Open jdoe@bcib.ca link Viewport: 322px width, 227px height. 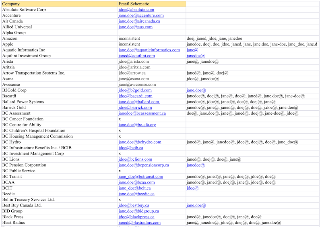click(131, 148)
